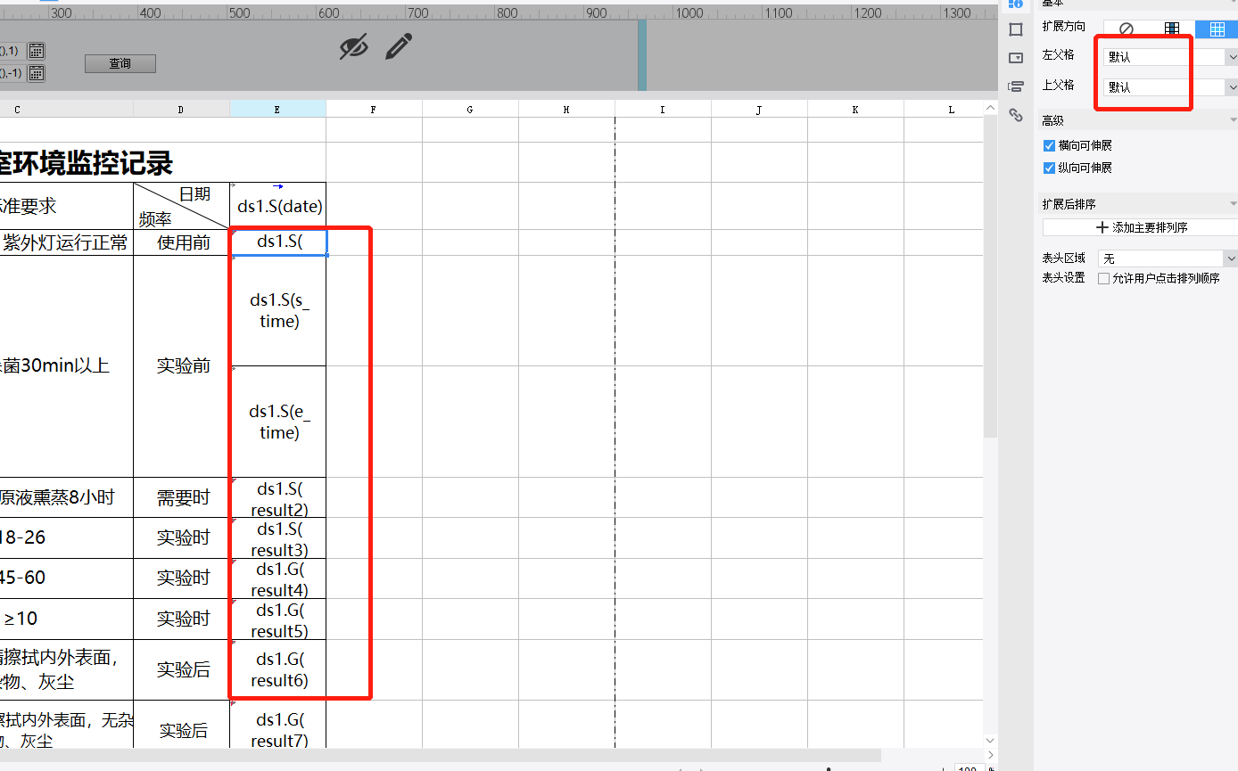Image resolution: width=1238 pixels, height=771 pixels.
Task: Open the cell style square icon tab
Action: point(1015,29)
